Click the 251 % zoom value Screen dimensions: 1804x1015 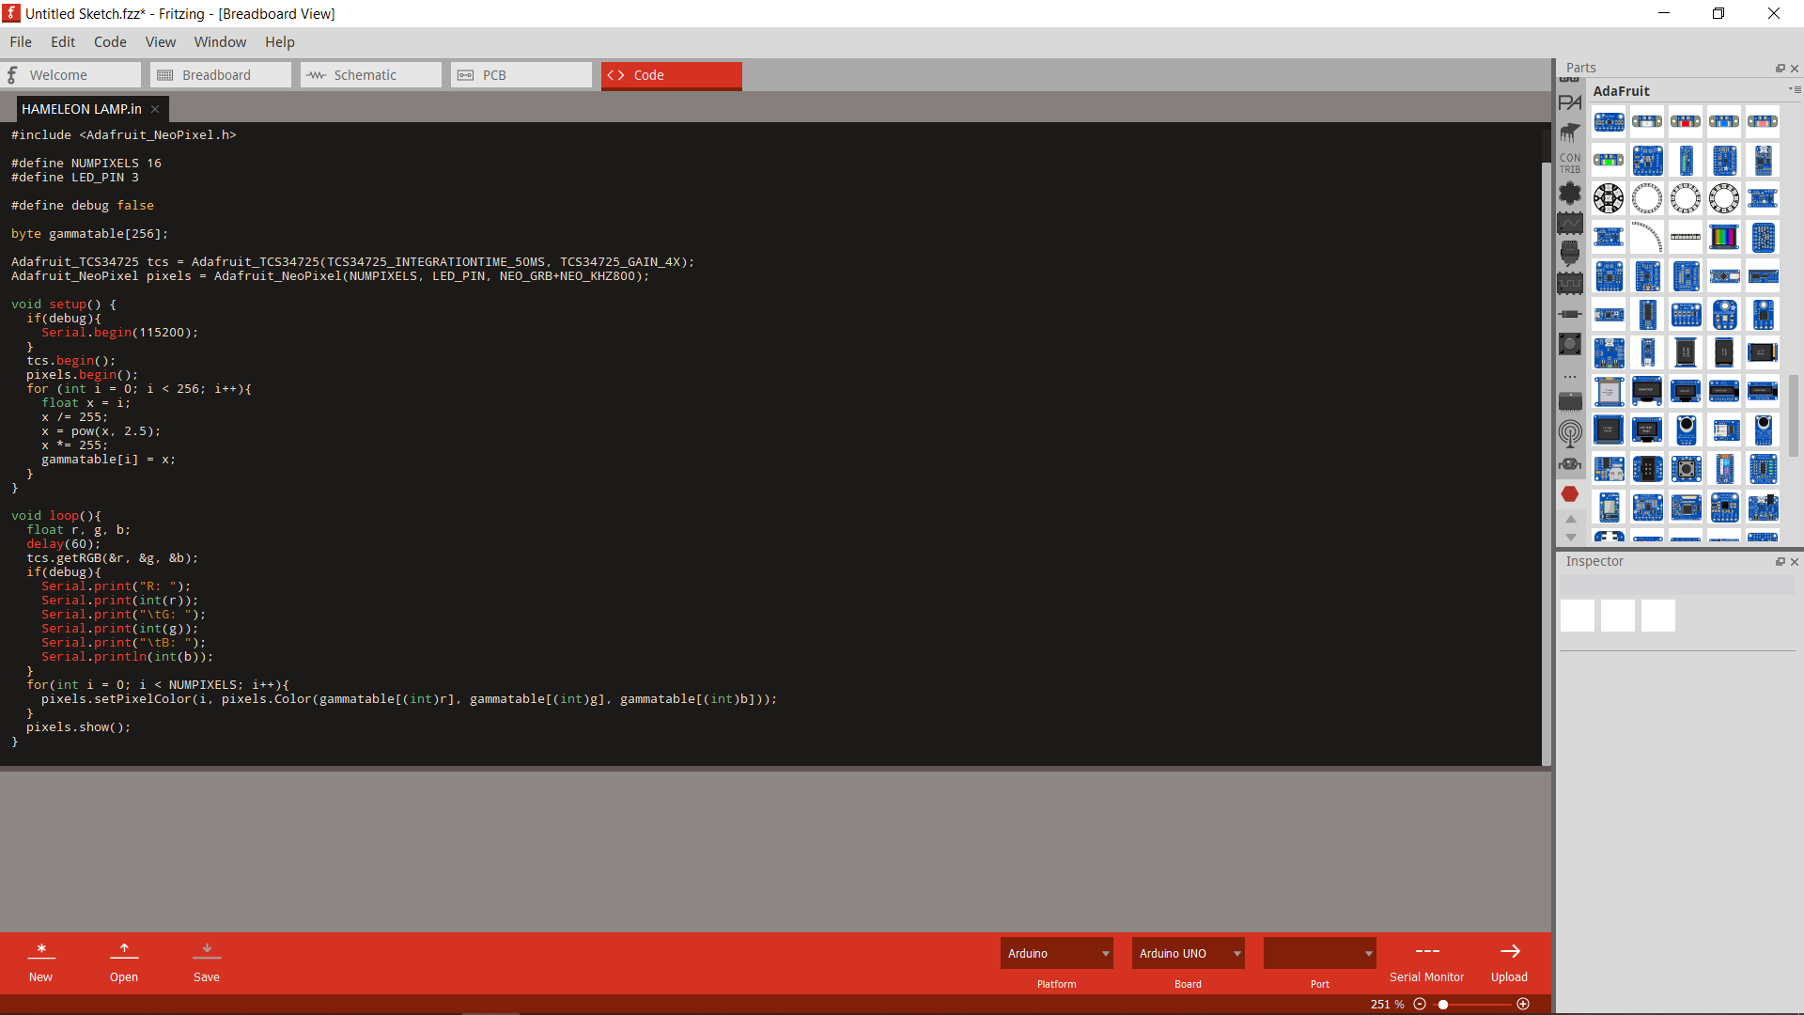coord(1387,1004)
